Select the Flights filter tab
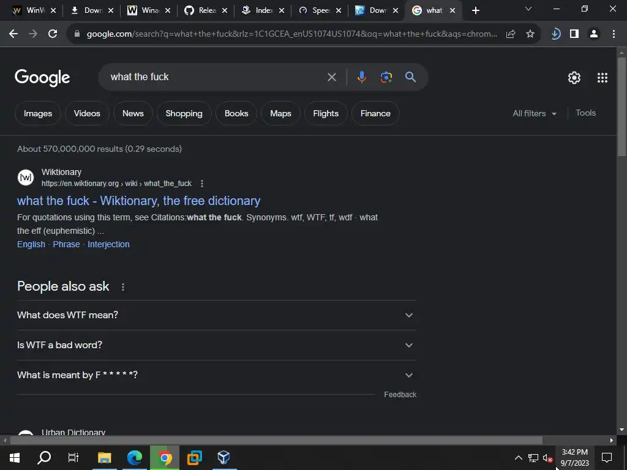This screenshot has width=627, height=470. click(326, 113)
